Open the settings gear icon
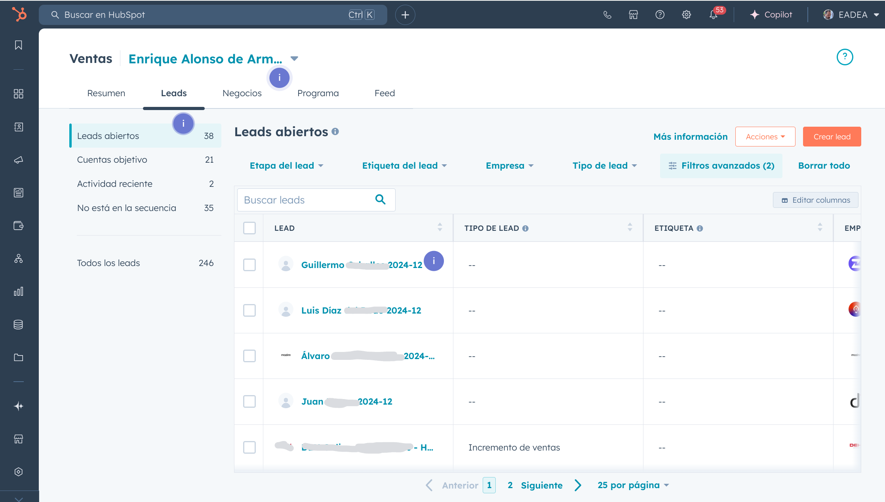 tap(686, 15)
